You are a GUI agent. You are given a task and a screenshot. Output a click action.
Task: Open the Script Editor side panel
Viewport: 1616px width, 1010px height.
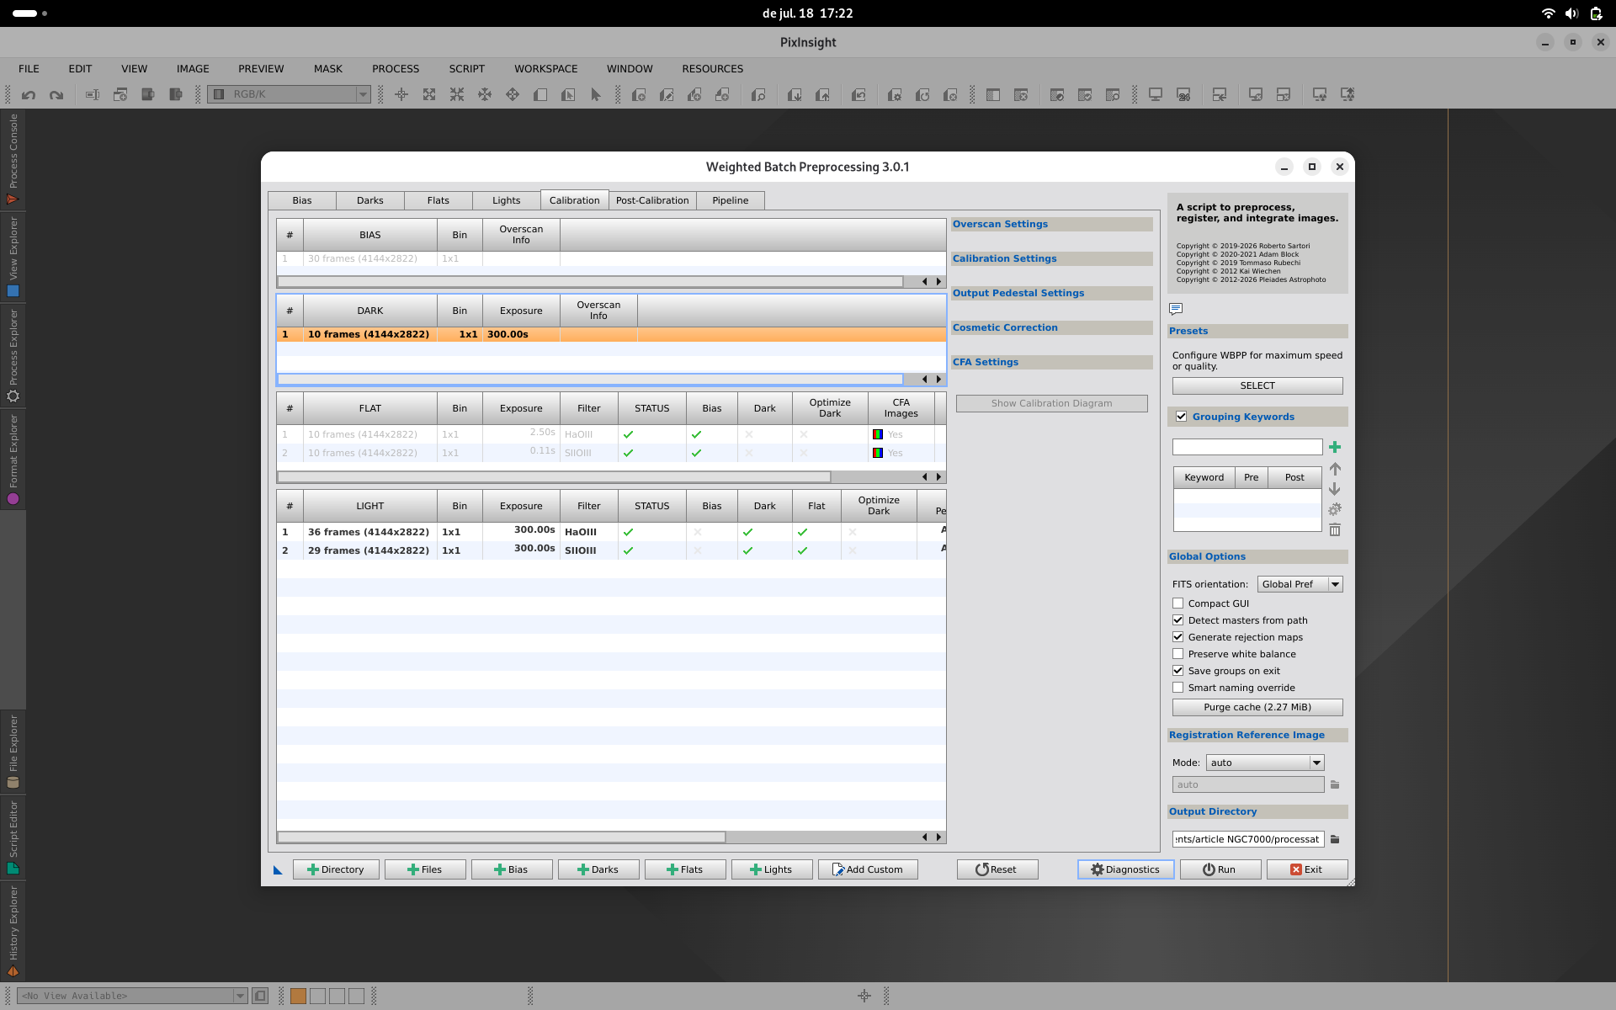(x=13, y=837)
